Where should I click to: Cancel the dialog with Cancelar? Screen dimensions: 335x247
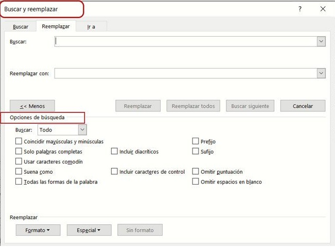303,106
